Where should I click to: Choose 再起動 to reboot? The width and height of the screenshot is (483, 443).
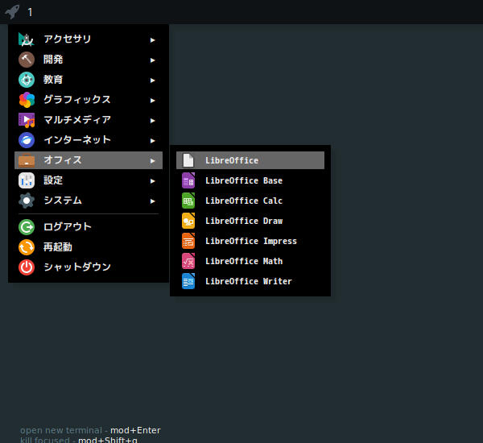89,247
